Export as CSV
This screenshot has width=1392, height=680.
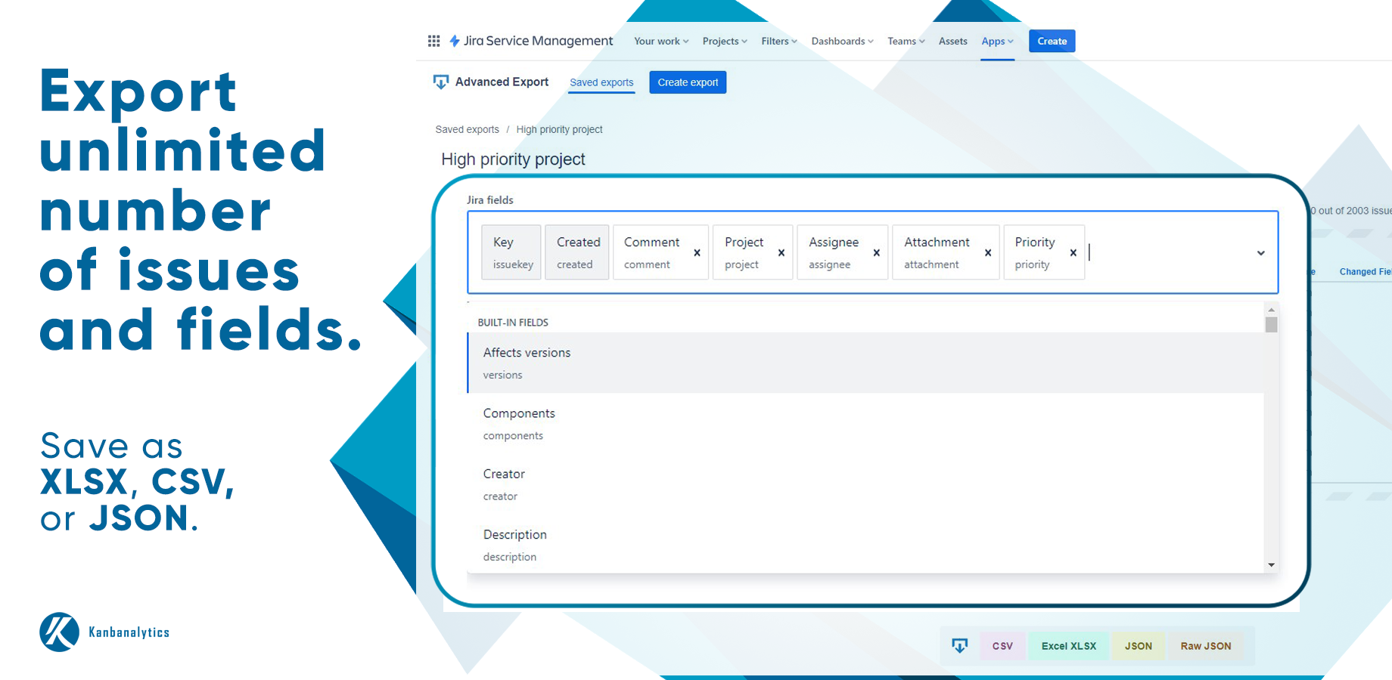click(x=1002, y=646)
